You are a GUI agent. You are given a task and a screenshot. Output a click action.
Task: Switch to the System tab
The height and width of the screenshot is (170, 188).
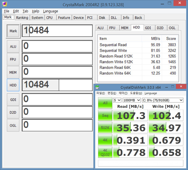coord(37,18)
